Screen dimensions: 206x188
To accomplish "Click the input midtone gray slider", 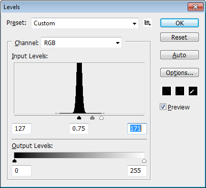I will (x=92, y=118).
